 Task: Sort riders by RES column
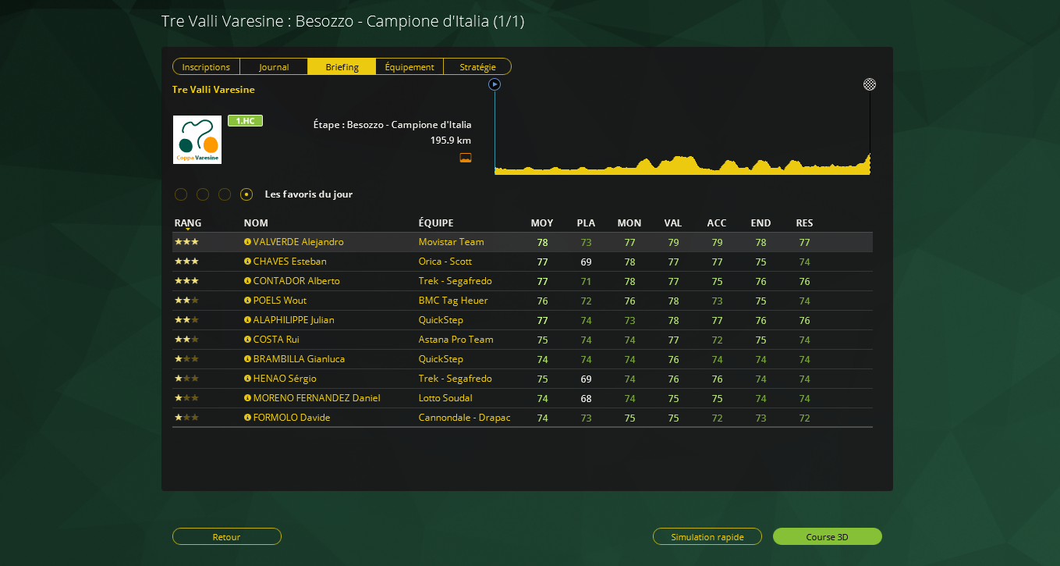[x=804, y=223]
